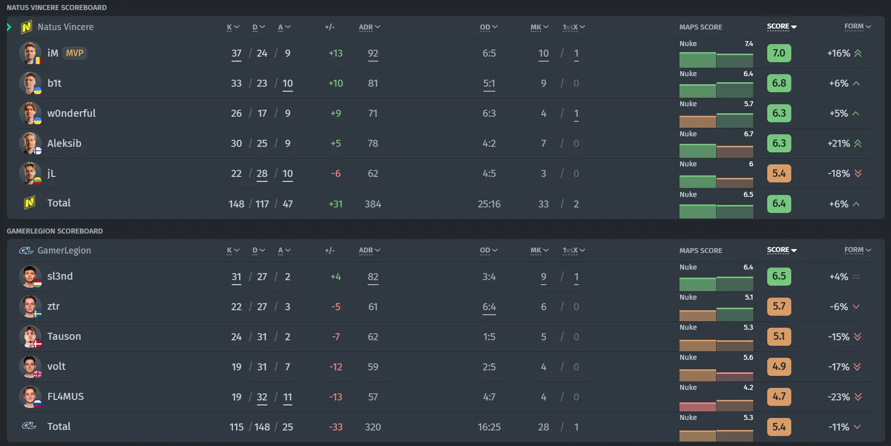The image size is (891, 446).
Task: Open iM's player avatar
Action: (30, 53)
